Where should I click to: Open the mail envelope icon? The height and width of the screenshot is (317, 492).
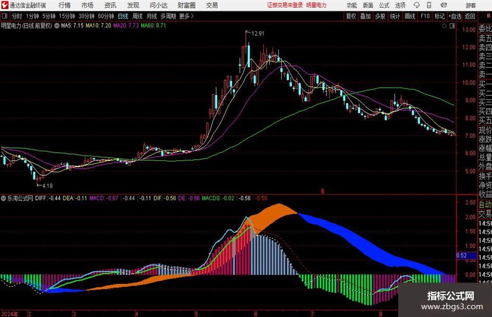(x=444, y=5)
